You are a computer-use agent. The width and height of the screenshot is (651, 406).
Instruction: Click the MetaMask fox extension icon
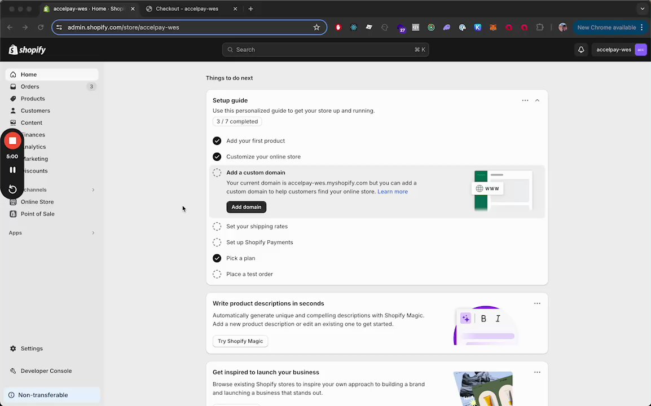click(x=493, y=28)
